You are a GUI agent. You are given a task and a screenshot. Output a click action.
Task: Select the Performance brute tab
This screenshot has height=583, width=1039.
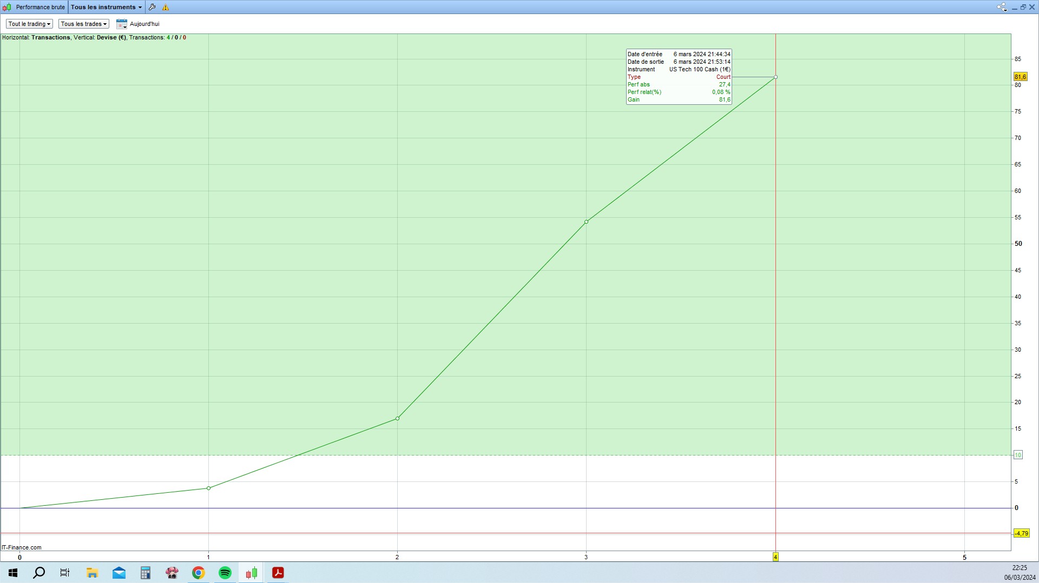click(x=40, y=7)
